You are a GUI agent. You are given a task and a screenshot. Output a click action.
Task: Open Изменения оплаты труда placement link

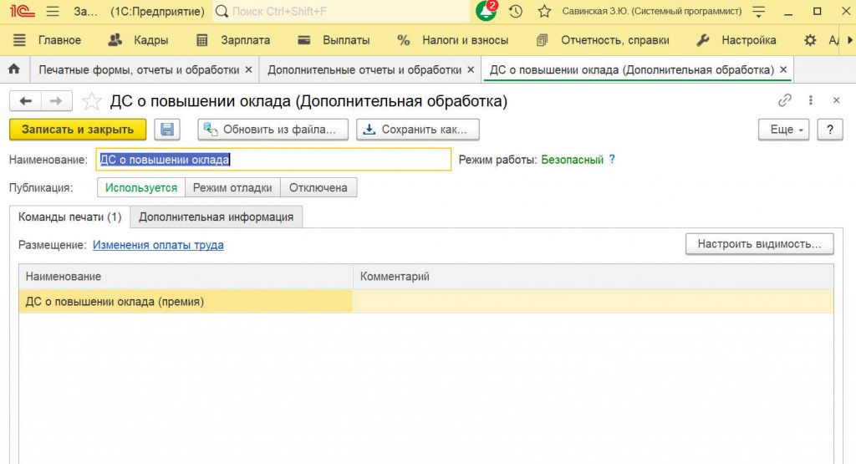[158, 245]
